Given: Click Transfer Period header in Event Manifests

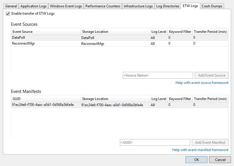Looking at the screenshot, I should 210,99.
